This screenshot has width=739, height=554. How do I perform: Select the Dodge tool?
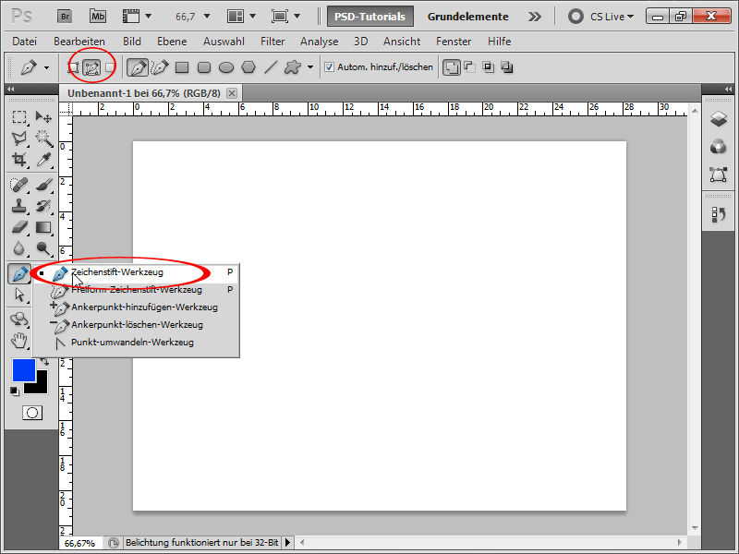pos(43,248)
